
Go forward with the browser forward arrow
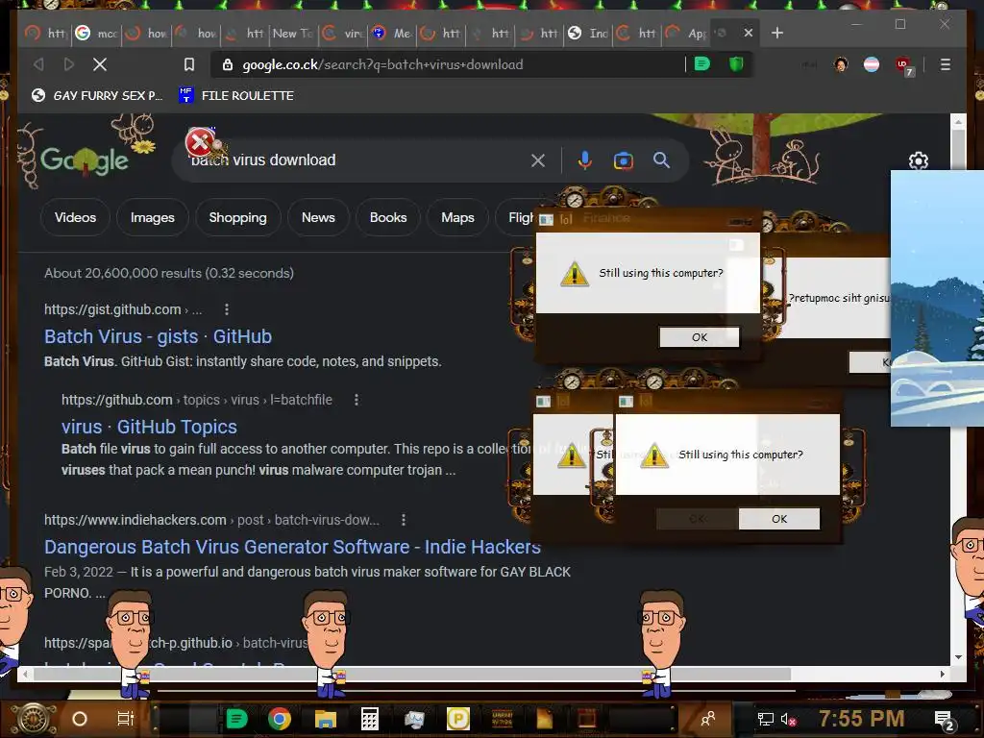(x=69, y=64)
